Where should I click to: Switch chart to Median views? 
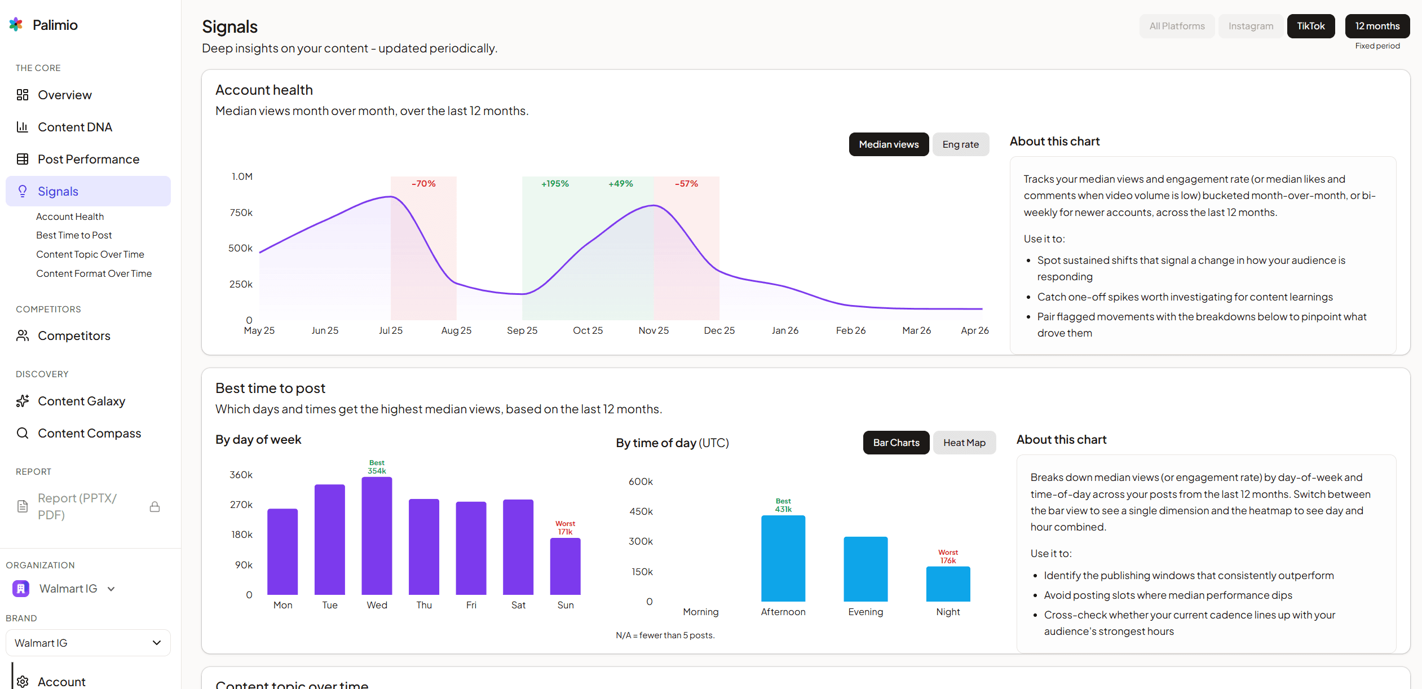(x=889, y=144)
